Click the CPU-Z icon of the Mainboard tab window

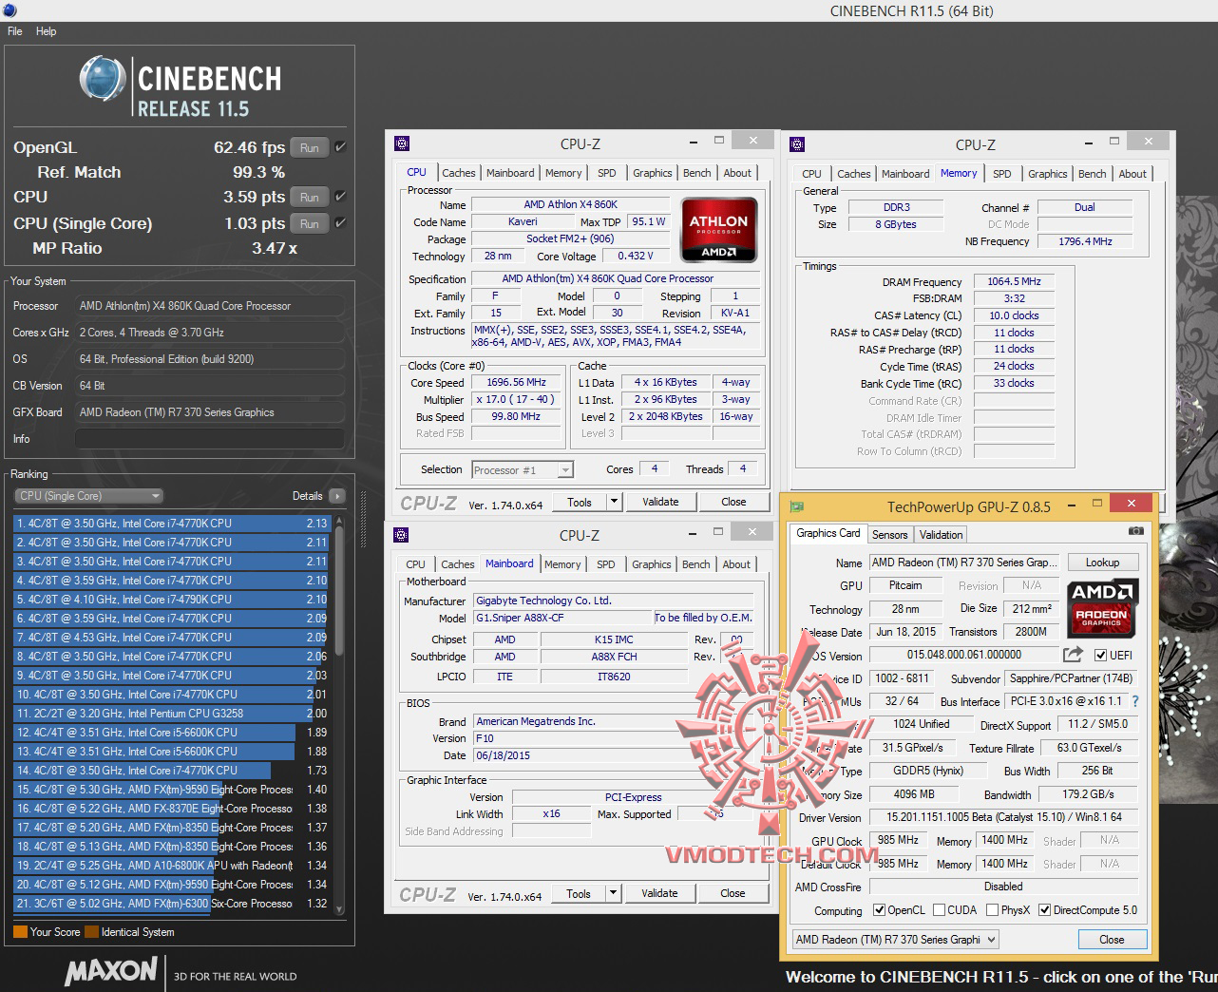point(402,534)
